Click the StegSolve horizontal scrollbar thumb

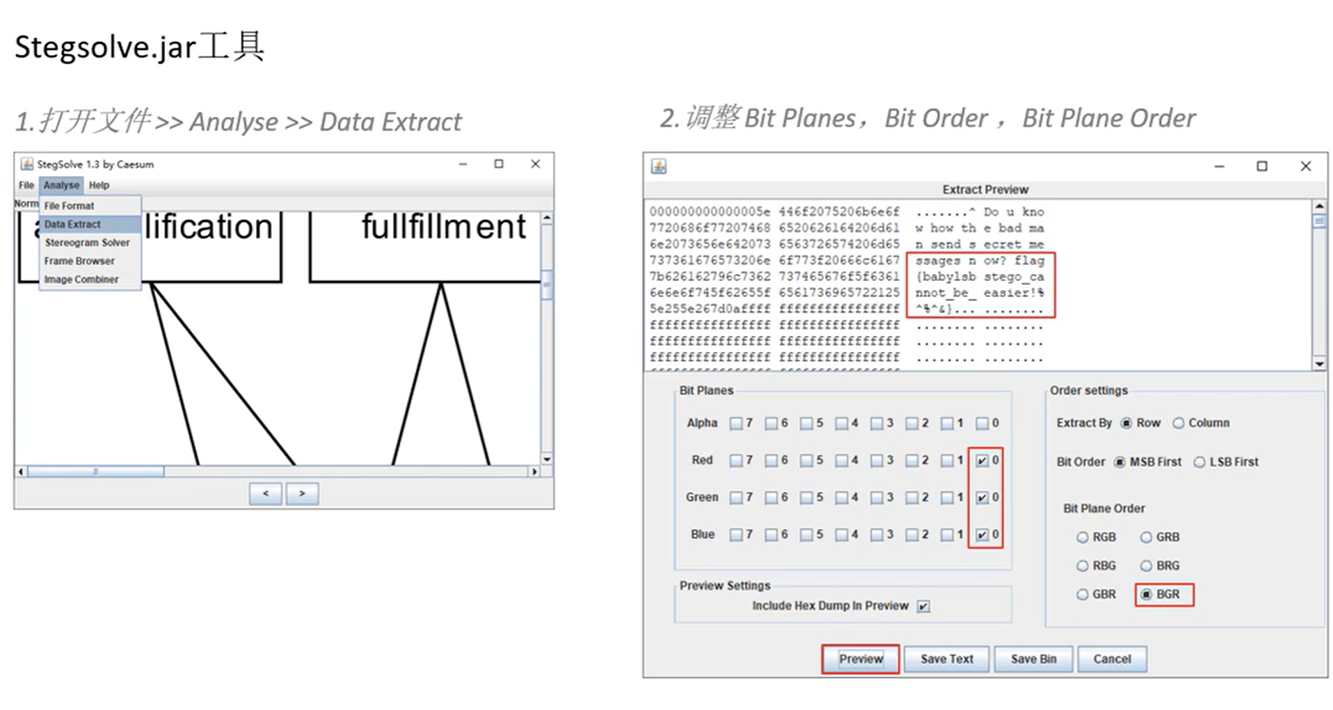click(95, 471)
